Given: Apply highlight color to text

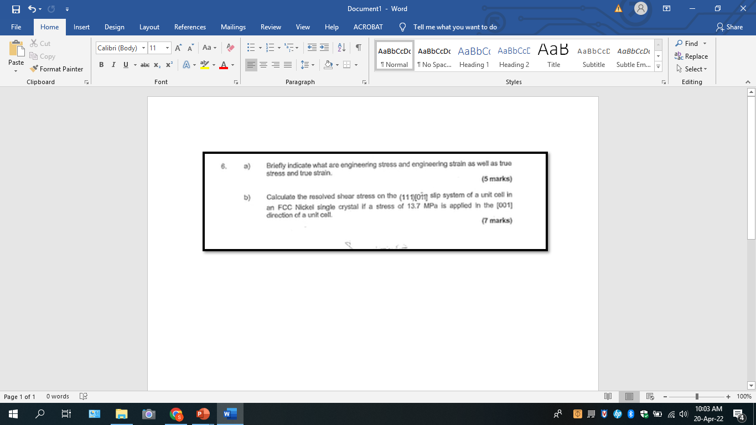Looking at the screenshot, I should point(204,65).
